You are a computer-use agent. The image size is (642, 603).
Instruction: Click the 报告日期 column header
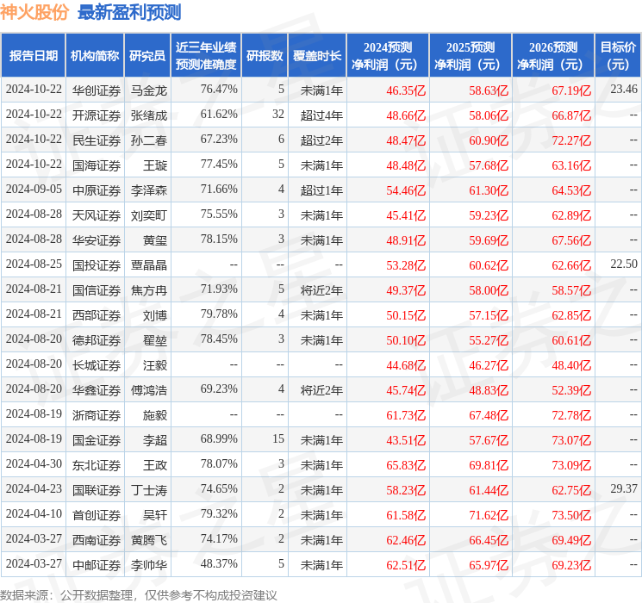tap(33, 55)
